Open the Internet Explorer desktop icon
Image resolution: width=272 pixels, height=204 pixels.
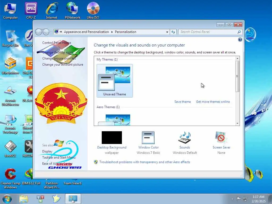click(52, 10)
